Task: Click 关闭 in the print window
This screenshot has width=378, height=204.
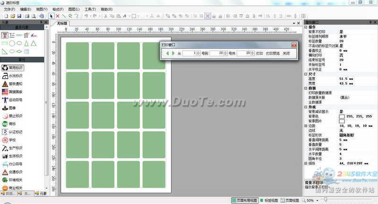Action: (286, 53)
